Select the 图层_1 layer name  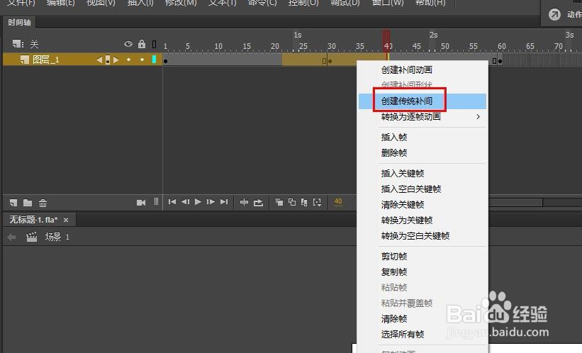tap(45, 60)
